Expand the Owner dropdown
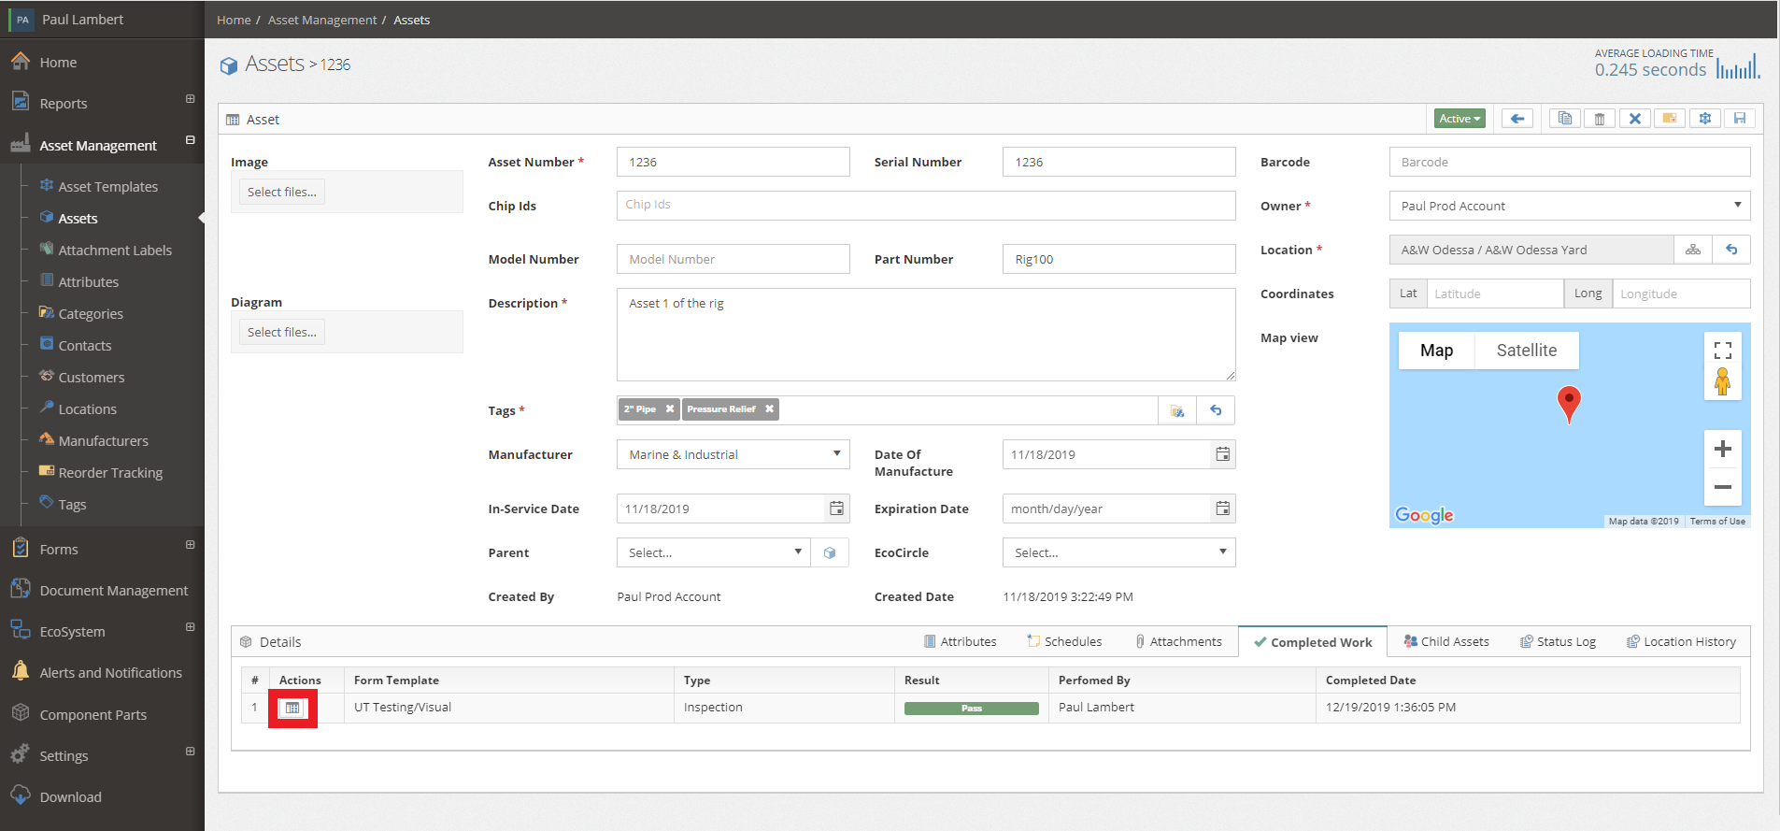The width and height of the screenshot is (1780, 831). click(1570, 206)
